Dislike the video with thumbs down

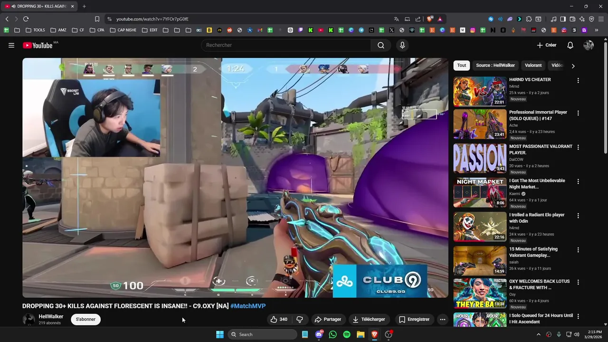click(x=300, y=319)
